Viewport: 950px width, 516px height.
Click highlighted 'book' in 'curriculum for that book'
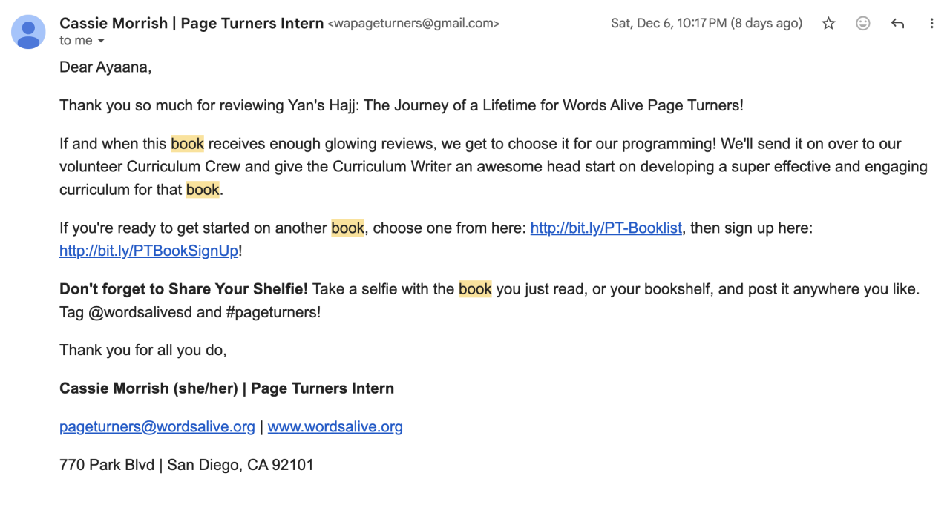(x=203, y=190)
